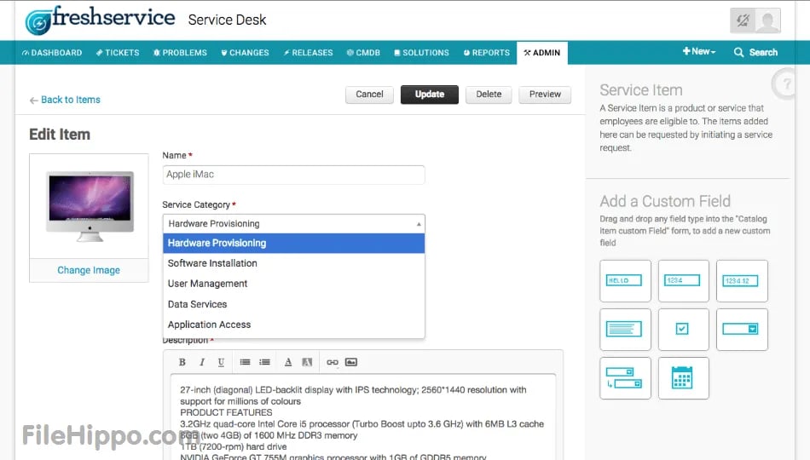Open the background highlight color picker

click(307, 362)
